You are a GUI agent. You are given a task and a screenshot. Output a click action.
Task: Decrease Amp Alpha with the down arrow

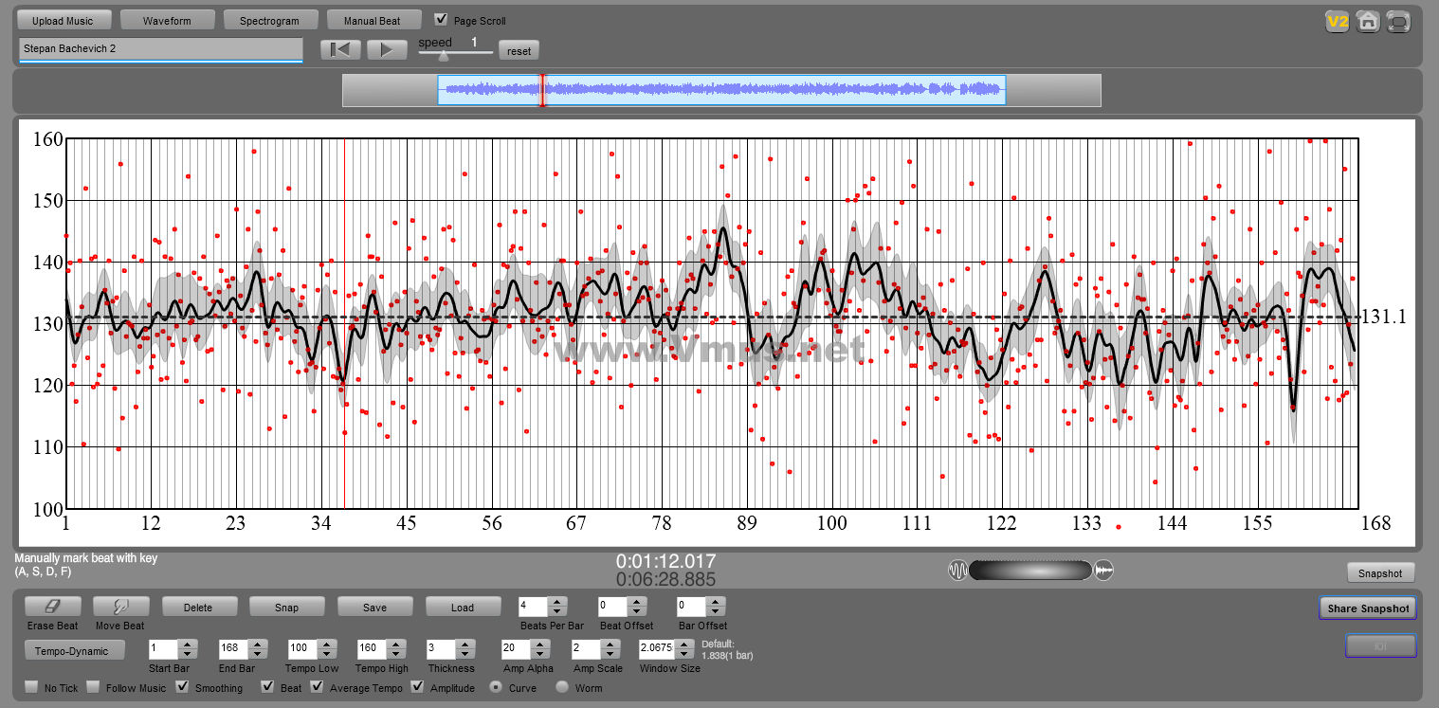coord(542,655)
